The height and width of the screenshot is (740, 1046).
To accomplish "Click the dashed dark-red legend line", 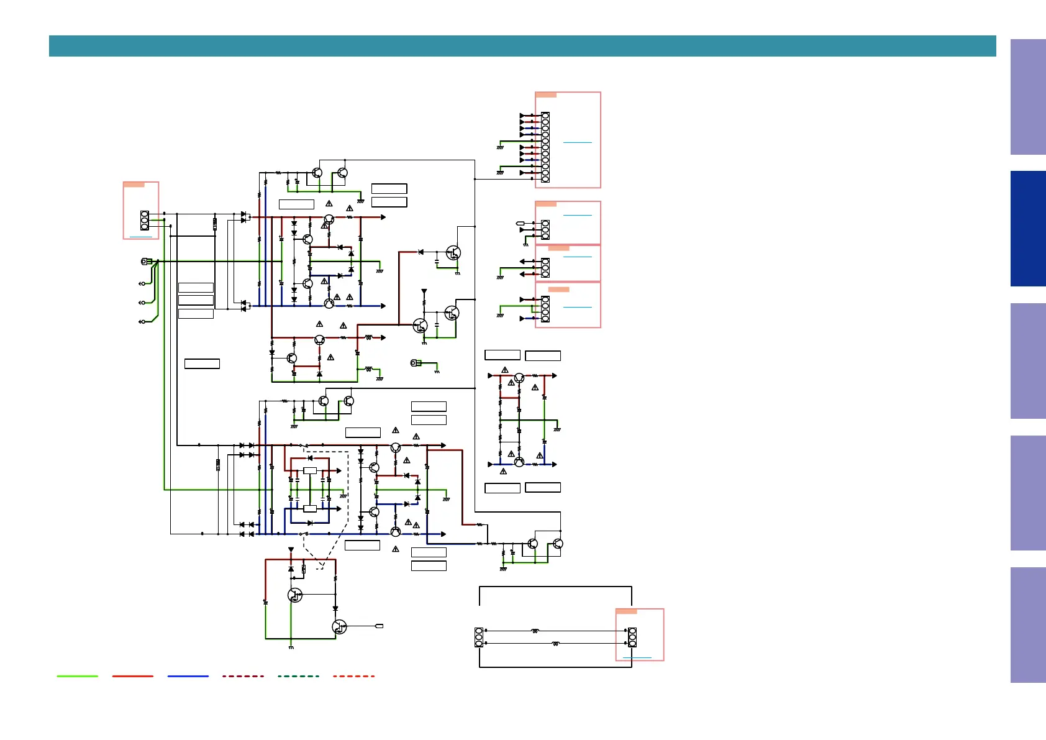I will pyautogui.click(x=243, y=676).
